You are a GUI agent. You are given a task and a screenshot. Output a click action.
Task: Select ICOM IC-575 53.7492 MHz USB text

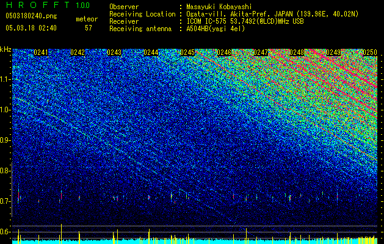pyautogui.click(x=245, y=21)
